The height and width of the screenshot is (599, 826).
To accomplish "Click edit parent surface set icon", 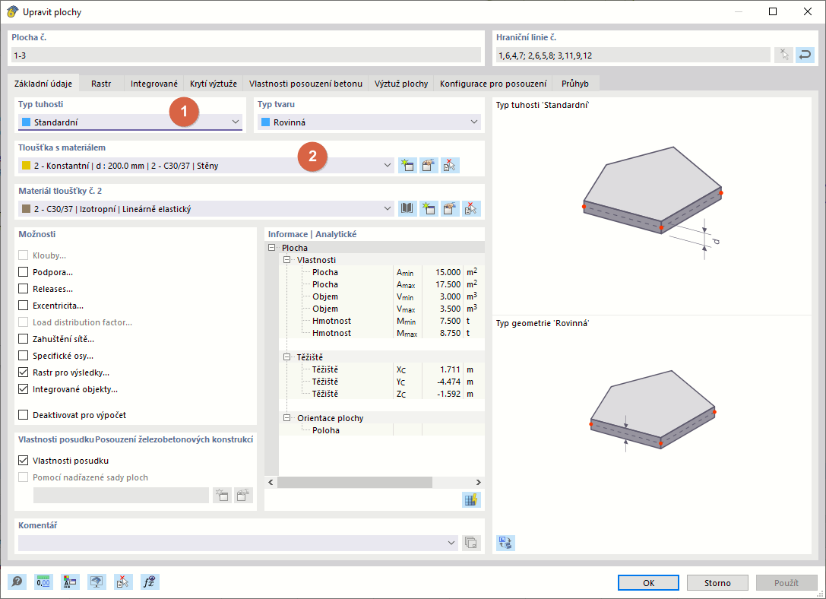I will pos(243,495).
